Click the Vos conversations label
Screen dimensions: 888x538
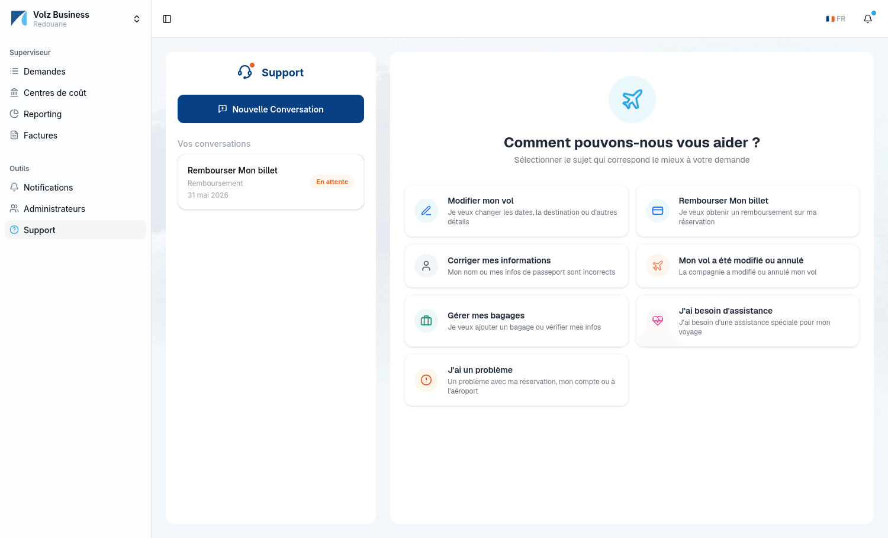pyautogui.click(x=214, y=144)
